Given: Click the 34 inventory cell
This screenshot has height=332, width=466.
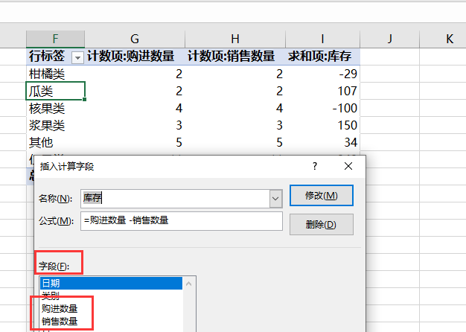Looking at the screenshot, I should (x=322, y=143).
